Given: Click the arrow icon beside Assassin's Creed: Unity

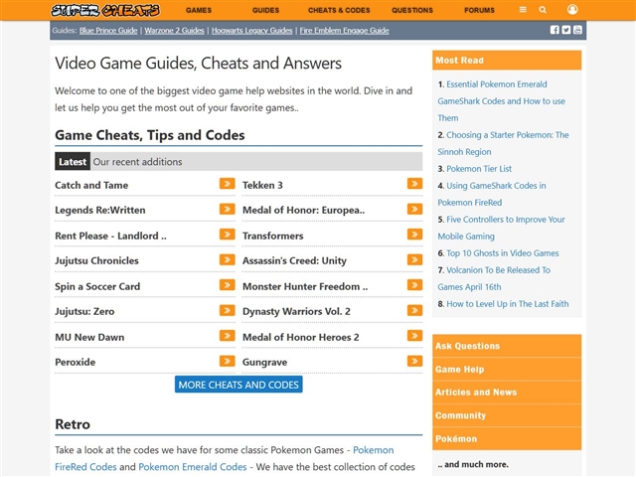Looking at the screenshot, I should [414, 259].
